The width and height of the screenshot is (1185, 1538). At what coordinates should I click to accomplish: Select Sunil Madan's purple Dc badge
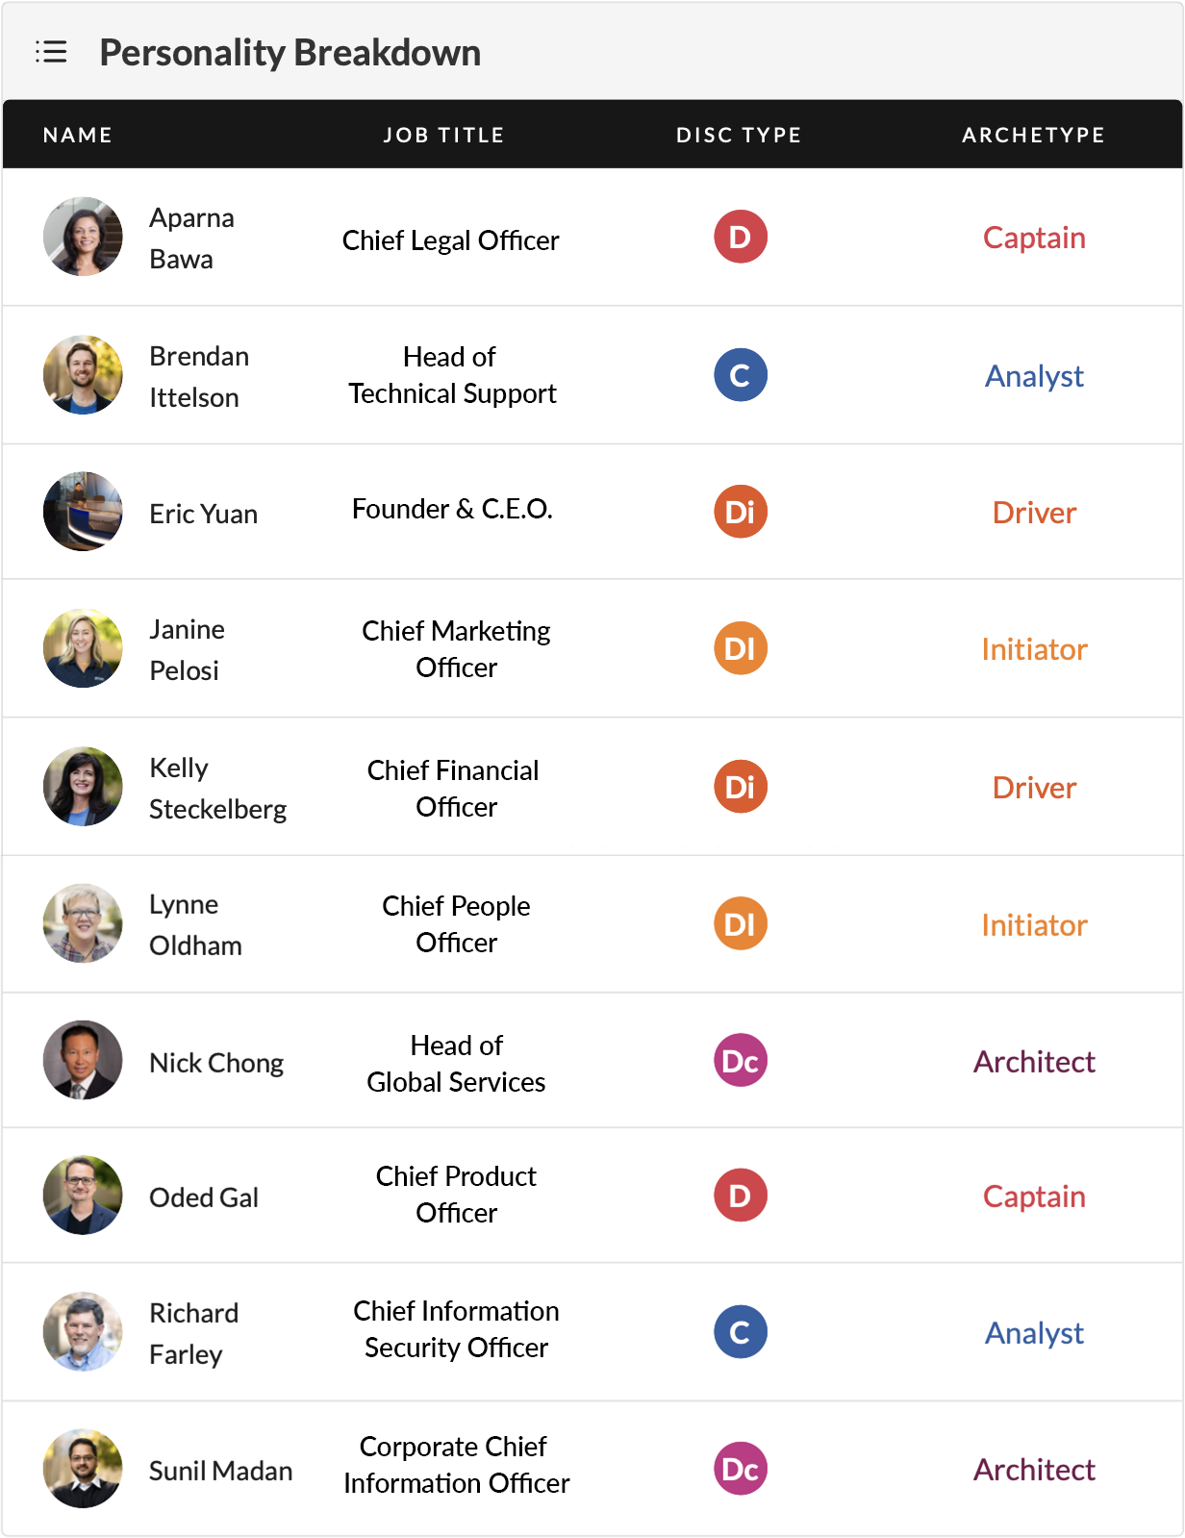click(x=740, y=1469)
